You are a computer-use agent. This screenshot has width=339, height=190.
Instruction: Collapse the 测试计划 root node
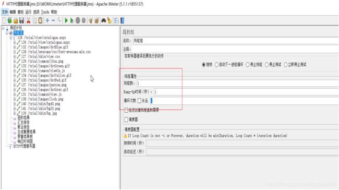(x=3, y=28)
